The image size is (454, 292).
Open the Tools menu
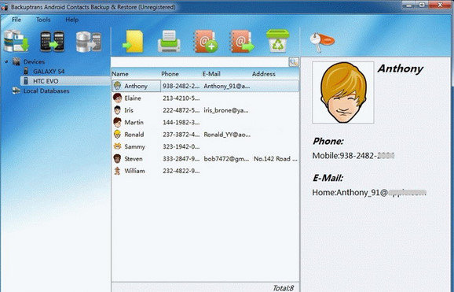[x=43, y=20]
